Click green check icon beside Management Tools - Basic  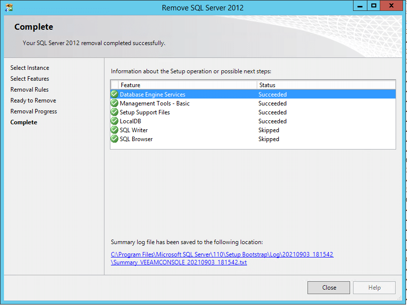point(114,103)
